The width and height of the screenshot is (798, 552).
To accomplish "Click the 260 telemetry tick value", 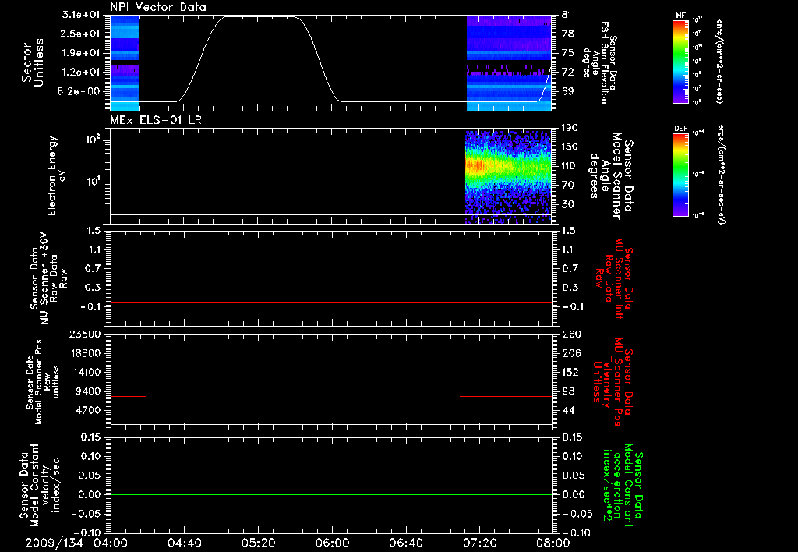I will pos(571,334).
